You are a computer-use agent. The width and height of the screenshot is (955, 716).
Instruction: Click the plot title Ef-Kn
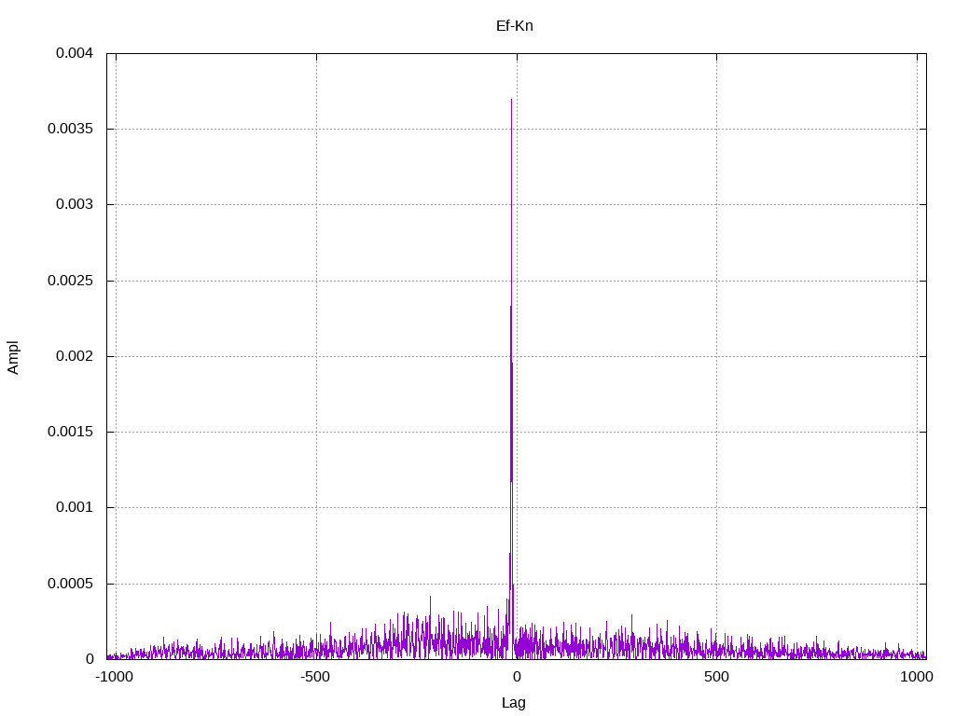click(515, 26)
